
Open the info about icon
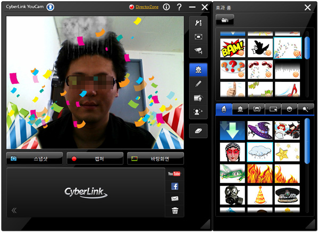[166, 7]
